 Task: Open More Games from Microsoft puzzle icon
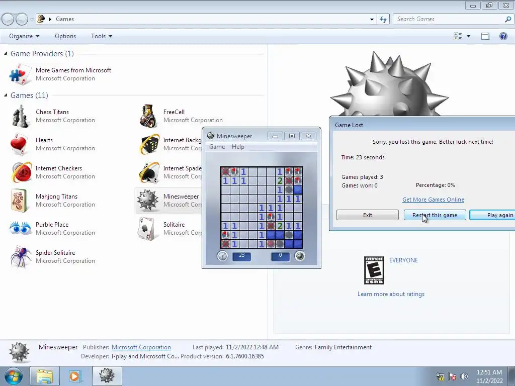20,74
